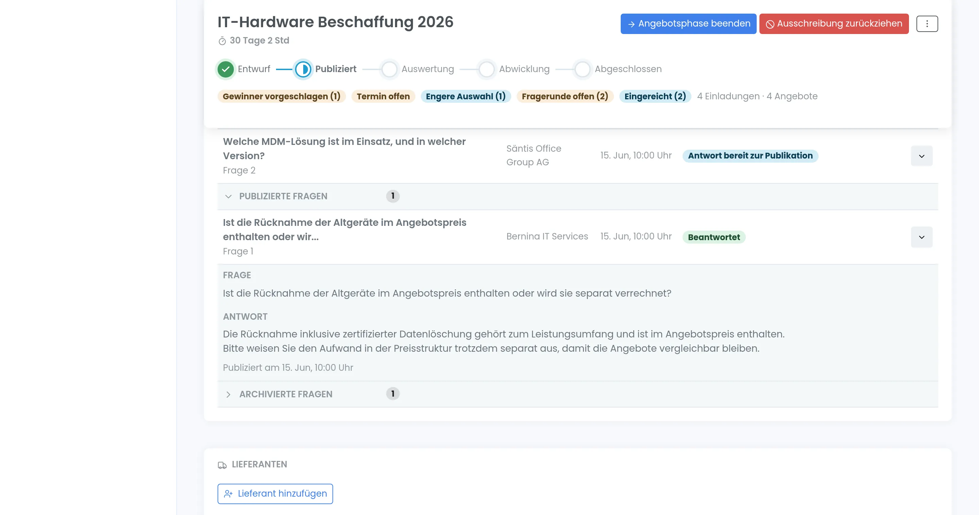Click the half-filled Publiziert step icon

coord(303,69)
